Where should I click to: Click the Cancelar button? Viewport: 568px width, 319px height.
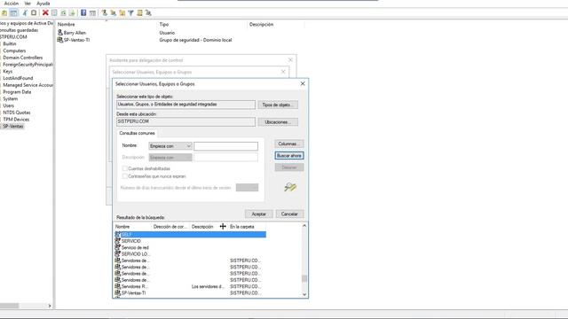(x=289, y=214)
